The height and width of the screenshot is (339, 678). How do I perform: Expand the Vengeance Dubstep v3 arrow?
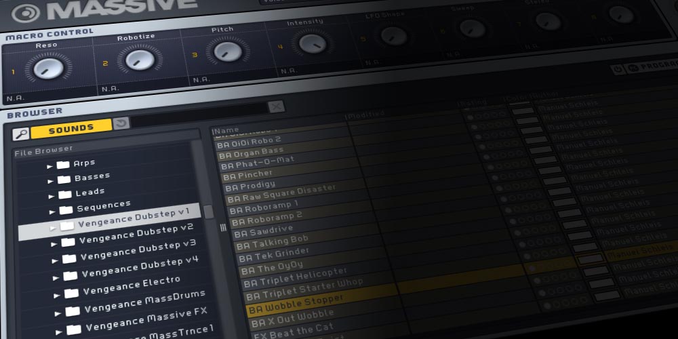(x=55, y=261)
